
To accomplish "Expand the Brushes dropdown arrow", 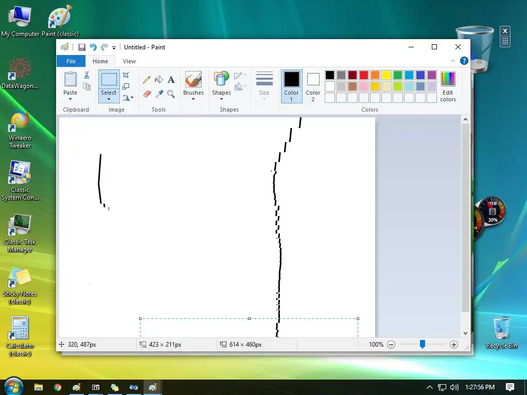I will (x=194, y=99).
